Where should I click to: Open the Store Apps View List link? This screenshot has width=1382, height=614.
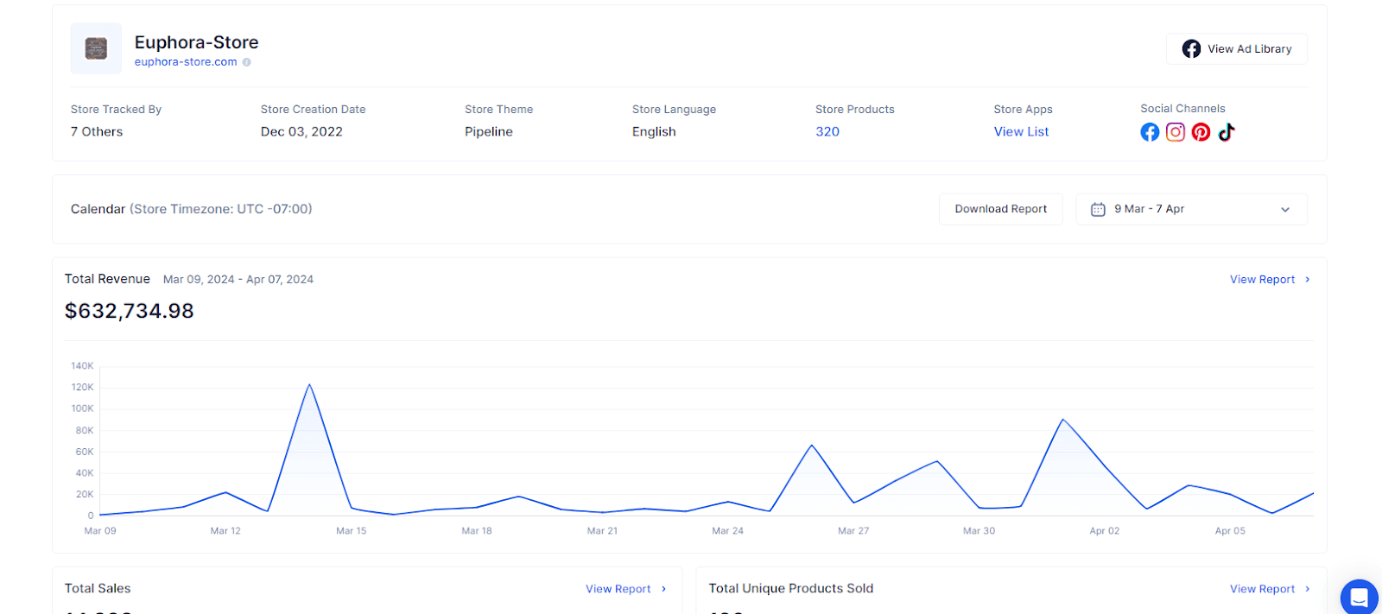1021,131
